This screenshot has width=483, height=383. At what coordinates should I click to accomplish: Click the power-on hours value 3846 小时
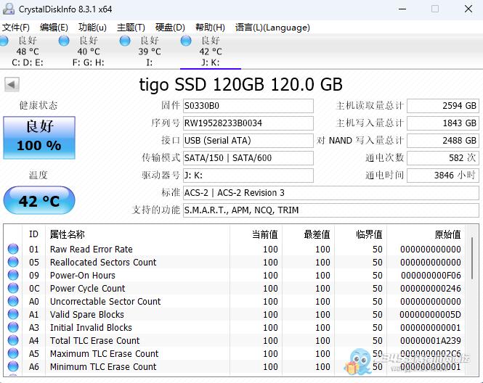[x=443, y=176]
